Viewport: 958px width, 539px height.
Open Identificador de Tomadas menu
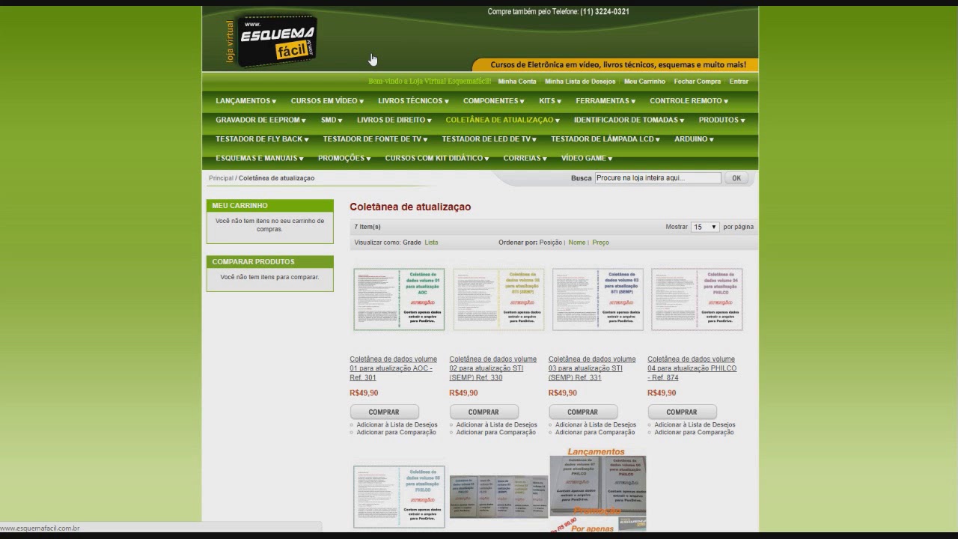pyautogui.click(x=629, y=120)
